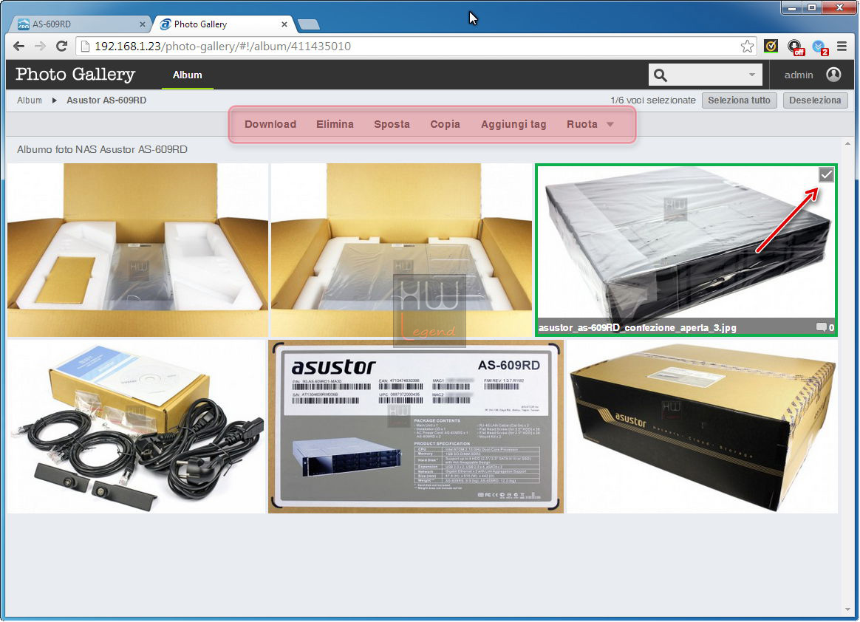Click the '1/6 voci selezionate' text

coord(652,100)
